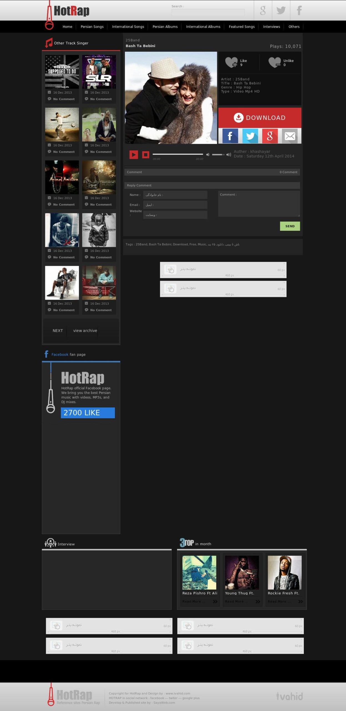Share by email envelope icon

click(x=290, y=136)
